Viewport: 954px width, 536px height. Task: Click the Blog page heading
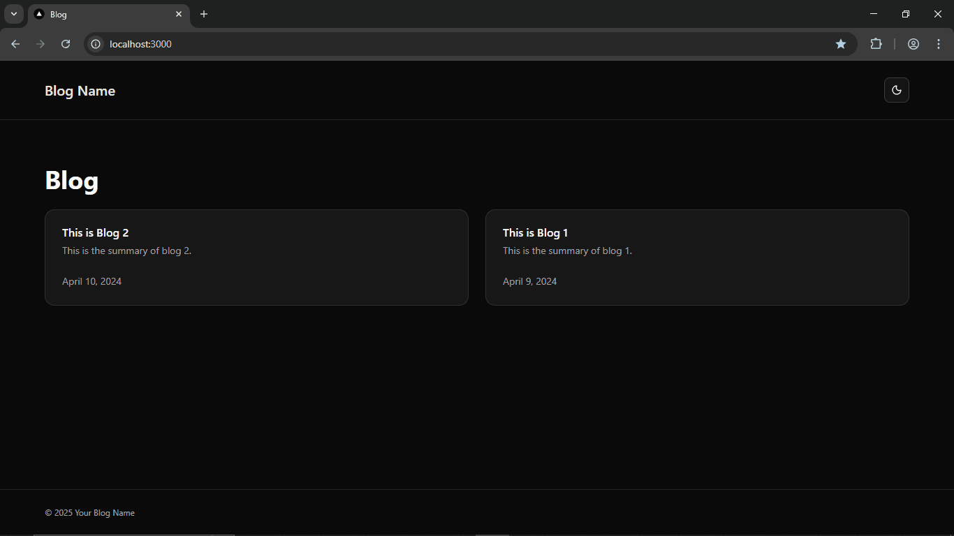[72, 180]
